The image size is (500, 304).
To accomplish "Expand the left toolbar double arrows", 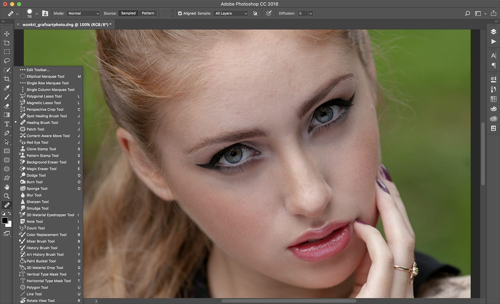I will point(3,21).
